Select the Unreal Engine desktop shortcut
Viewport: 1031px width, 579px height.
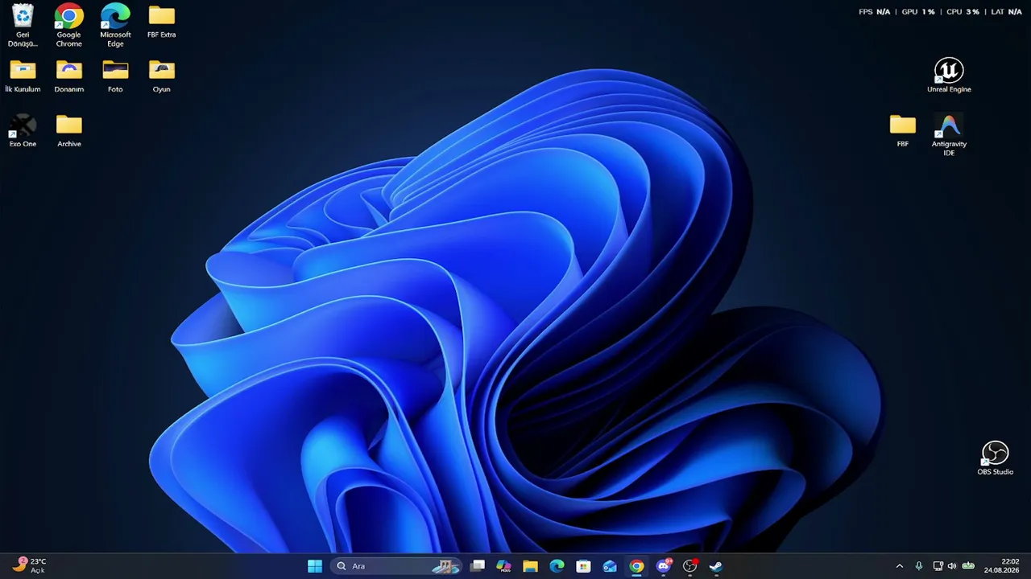[949, 76]
